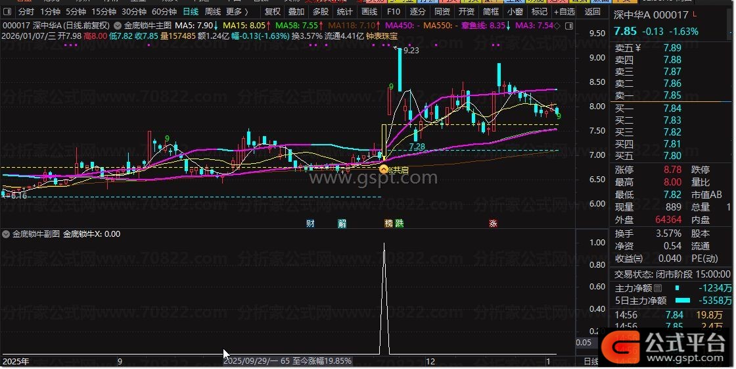Click the 财 info marker below chart
Screen dimensions: 736x369
pyautogui.click(x=310, y=224)
